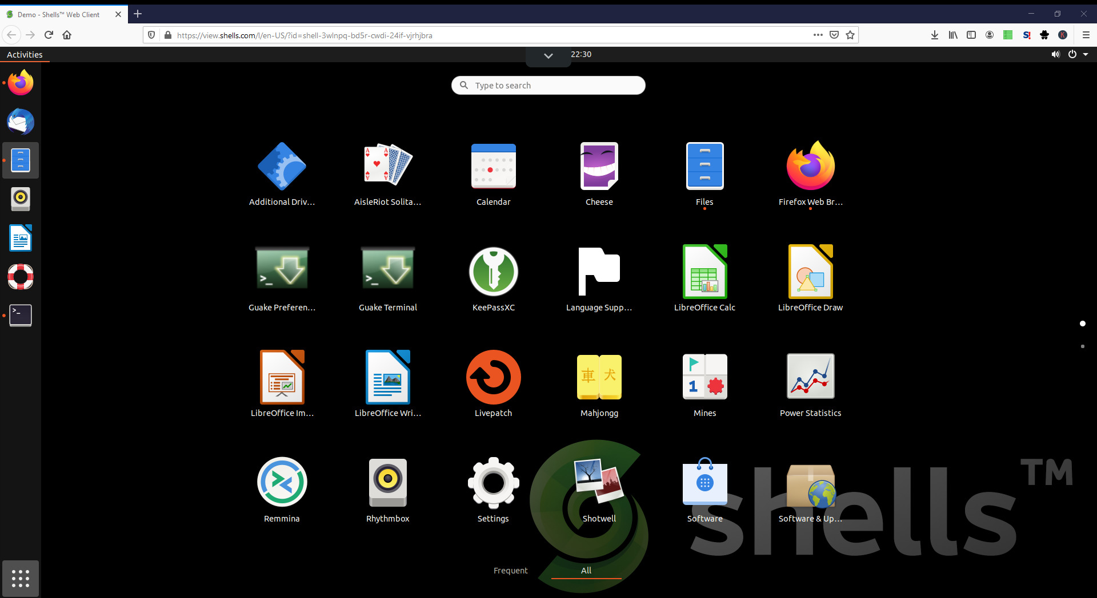Reload the browser page
The height and width of the screenshot is (598, 1097).
[49, 35]
